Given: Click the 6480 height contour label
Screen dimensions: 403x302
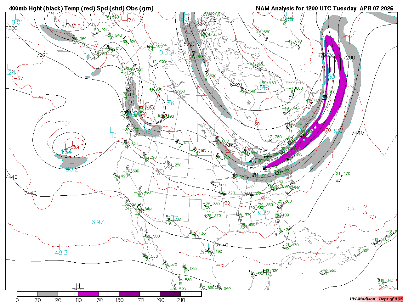Looking at the screenshot, I should click(236, 85).
